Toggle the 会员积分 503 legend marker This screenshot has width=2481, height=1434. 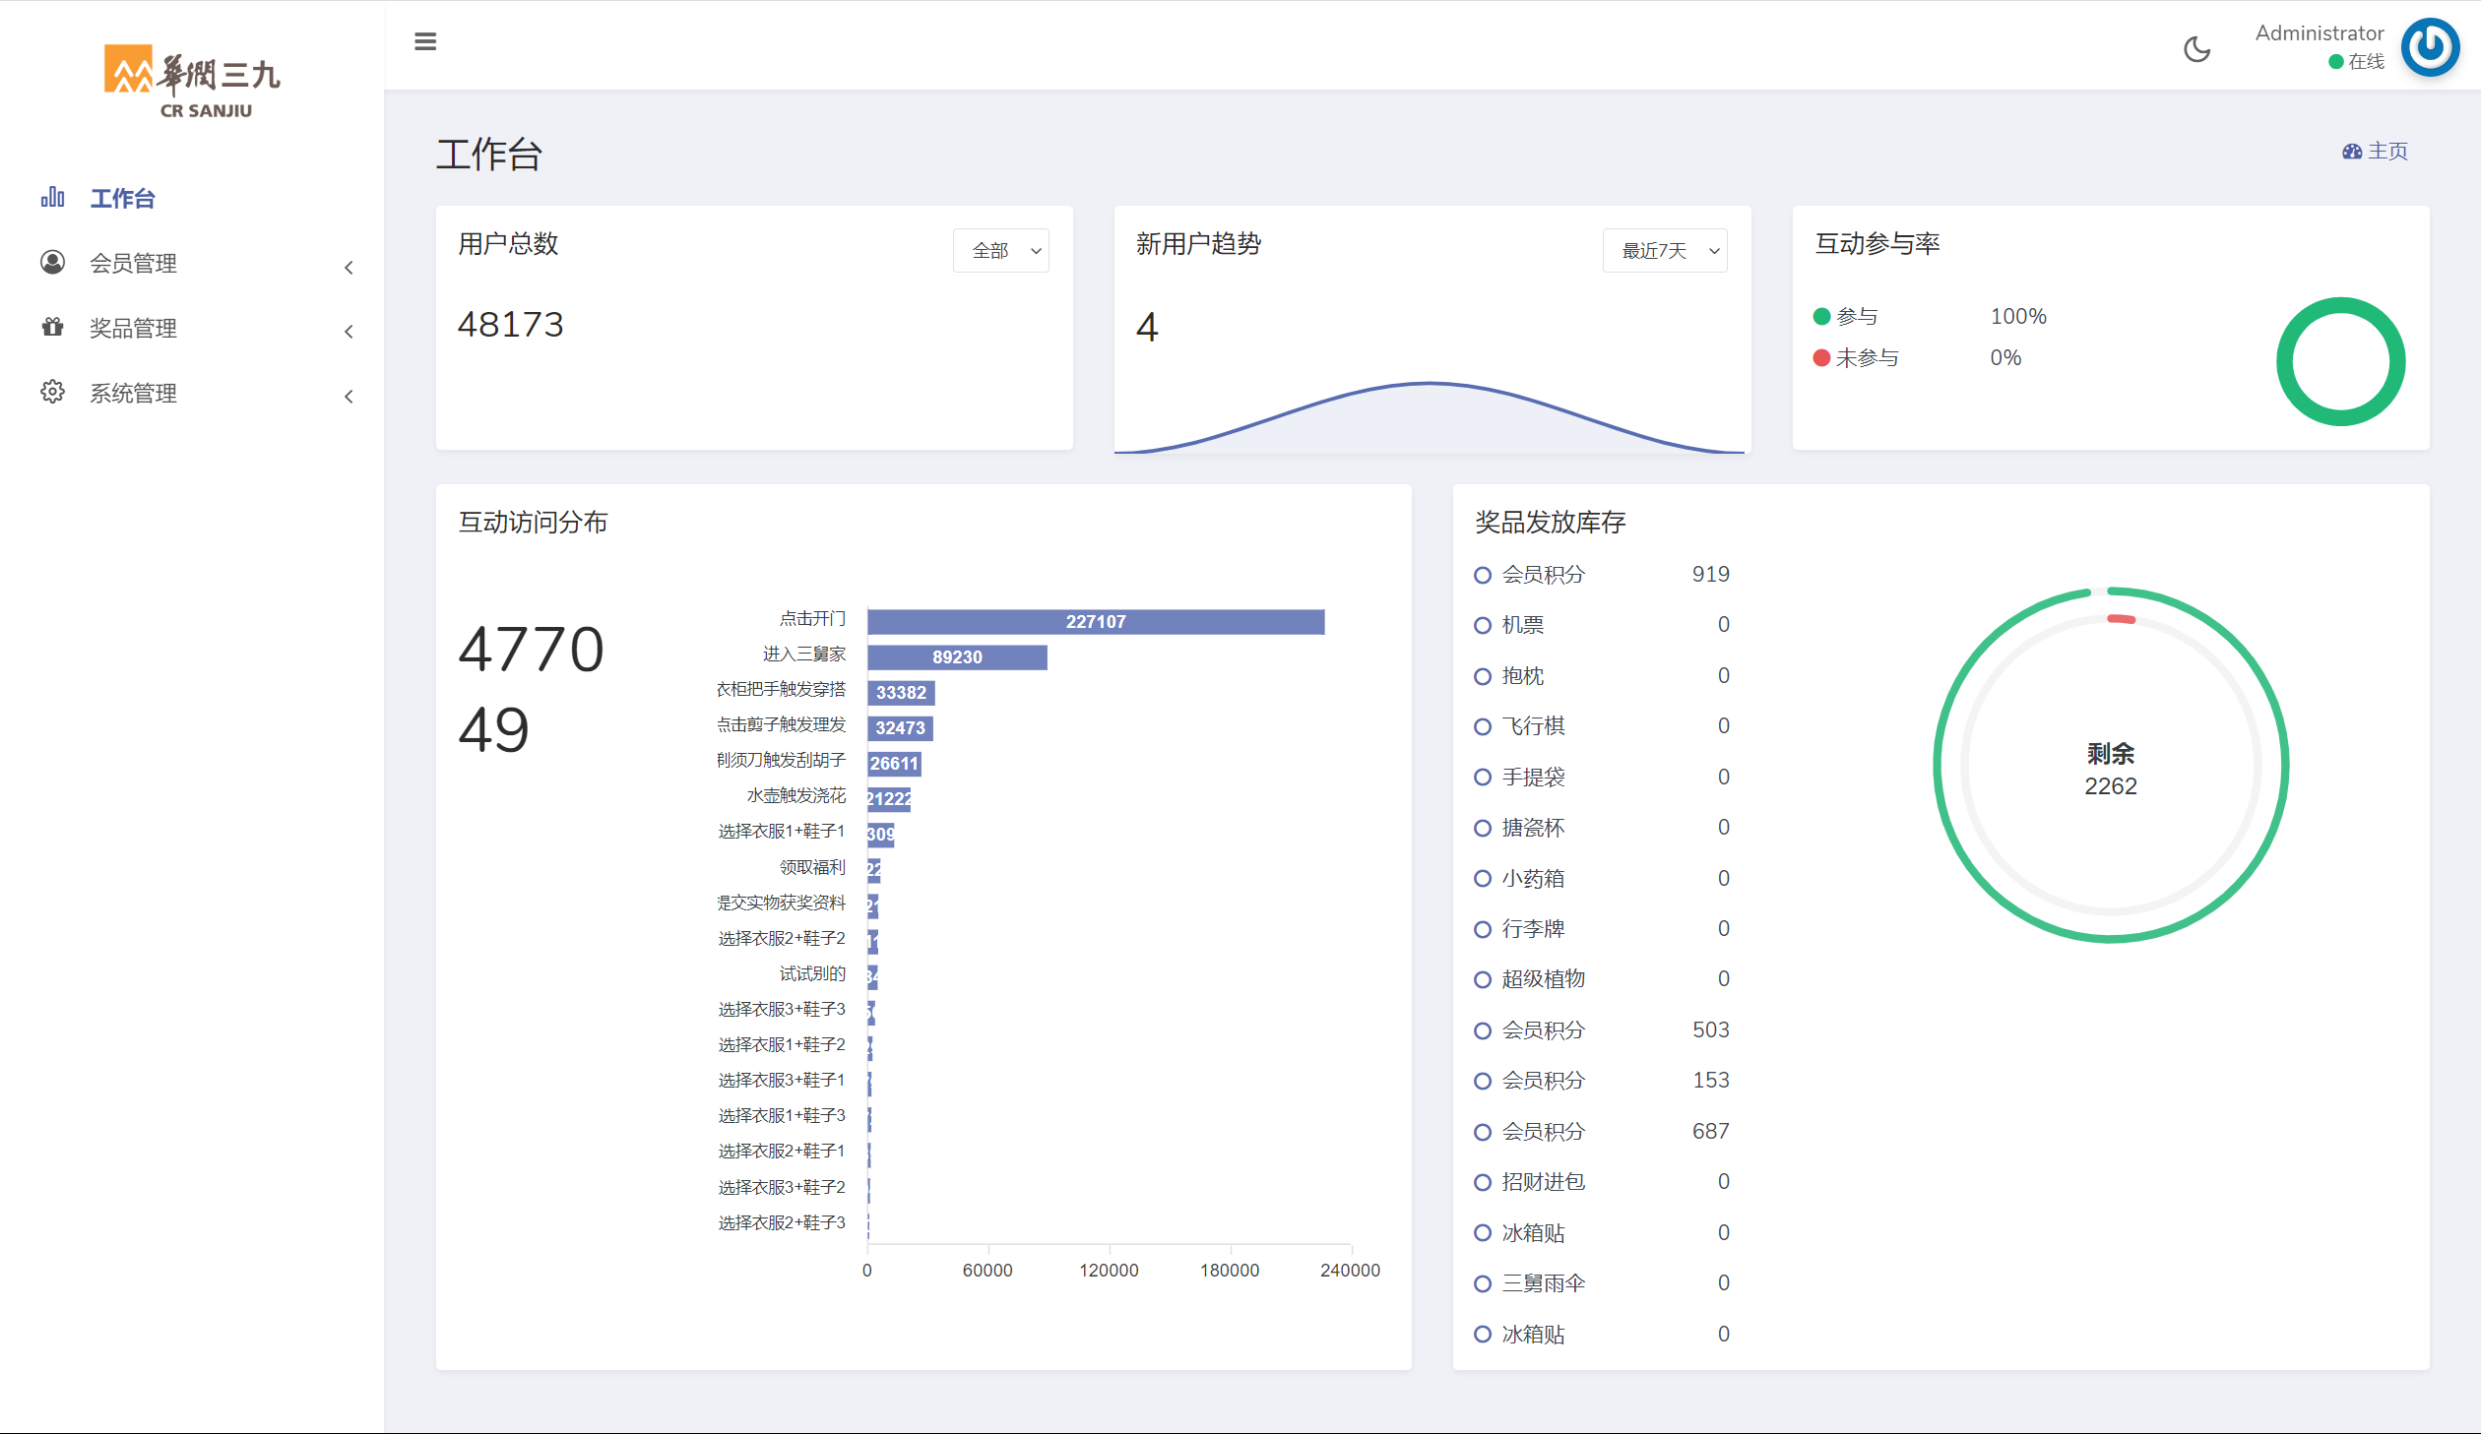[x=1482, y=1030]
